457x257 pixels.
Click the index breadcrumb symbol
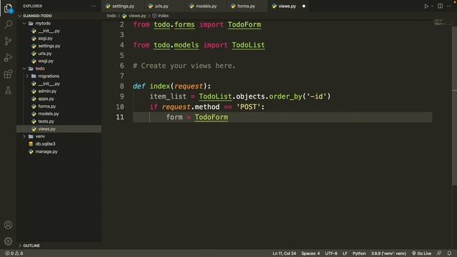pos(163,16)
